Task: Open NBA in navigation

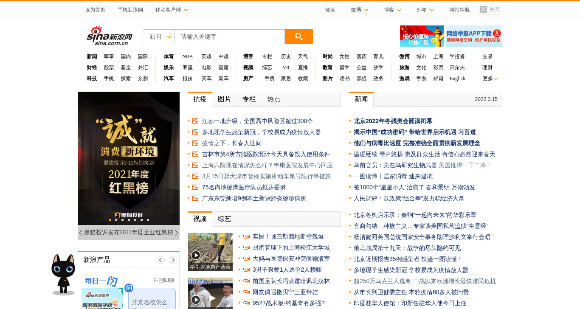Action: (188, 56)
